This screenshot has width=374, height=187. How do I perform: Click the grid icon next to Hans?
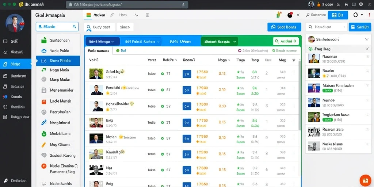coord(148,15)
